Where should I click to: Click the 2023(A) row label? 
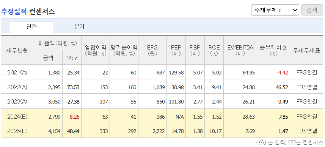click(17, 102)
